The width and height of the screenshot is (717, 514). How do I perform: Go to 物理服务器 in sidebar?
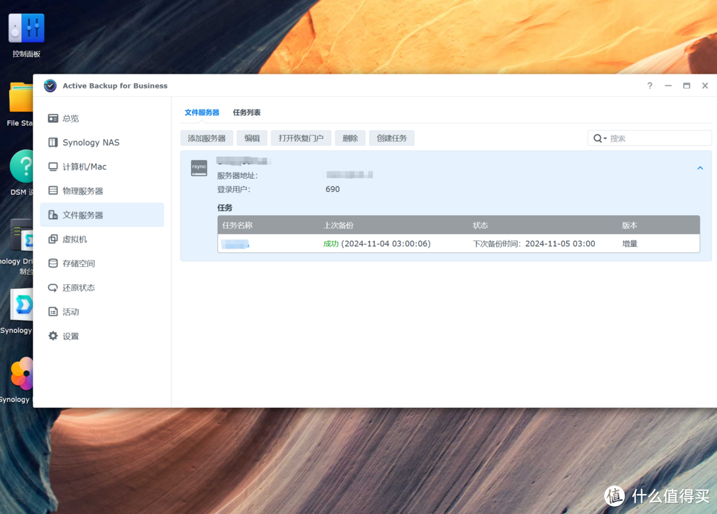[x=82, y=191]
